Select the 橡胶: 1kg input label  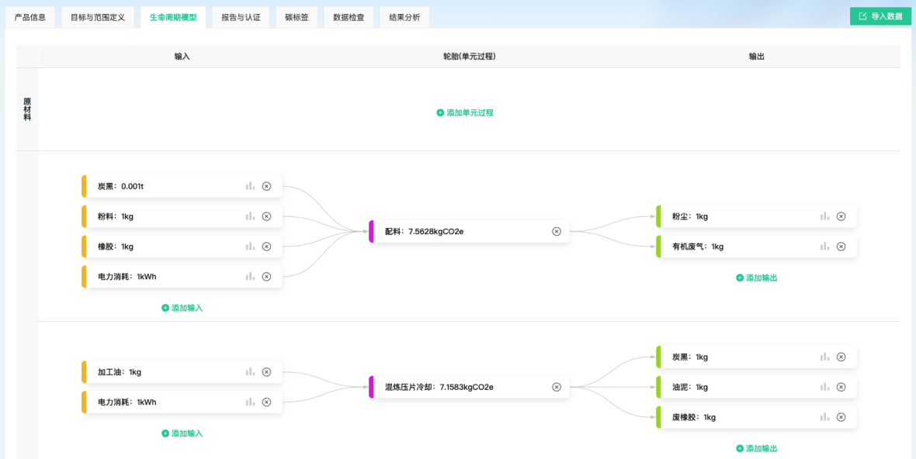[116, 246]
